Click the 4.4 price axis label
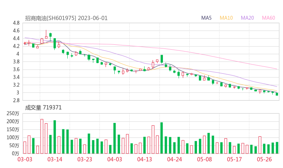This screenshot has width=283, height=168. [16, 39]
